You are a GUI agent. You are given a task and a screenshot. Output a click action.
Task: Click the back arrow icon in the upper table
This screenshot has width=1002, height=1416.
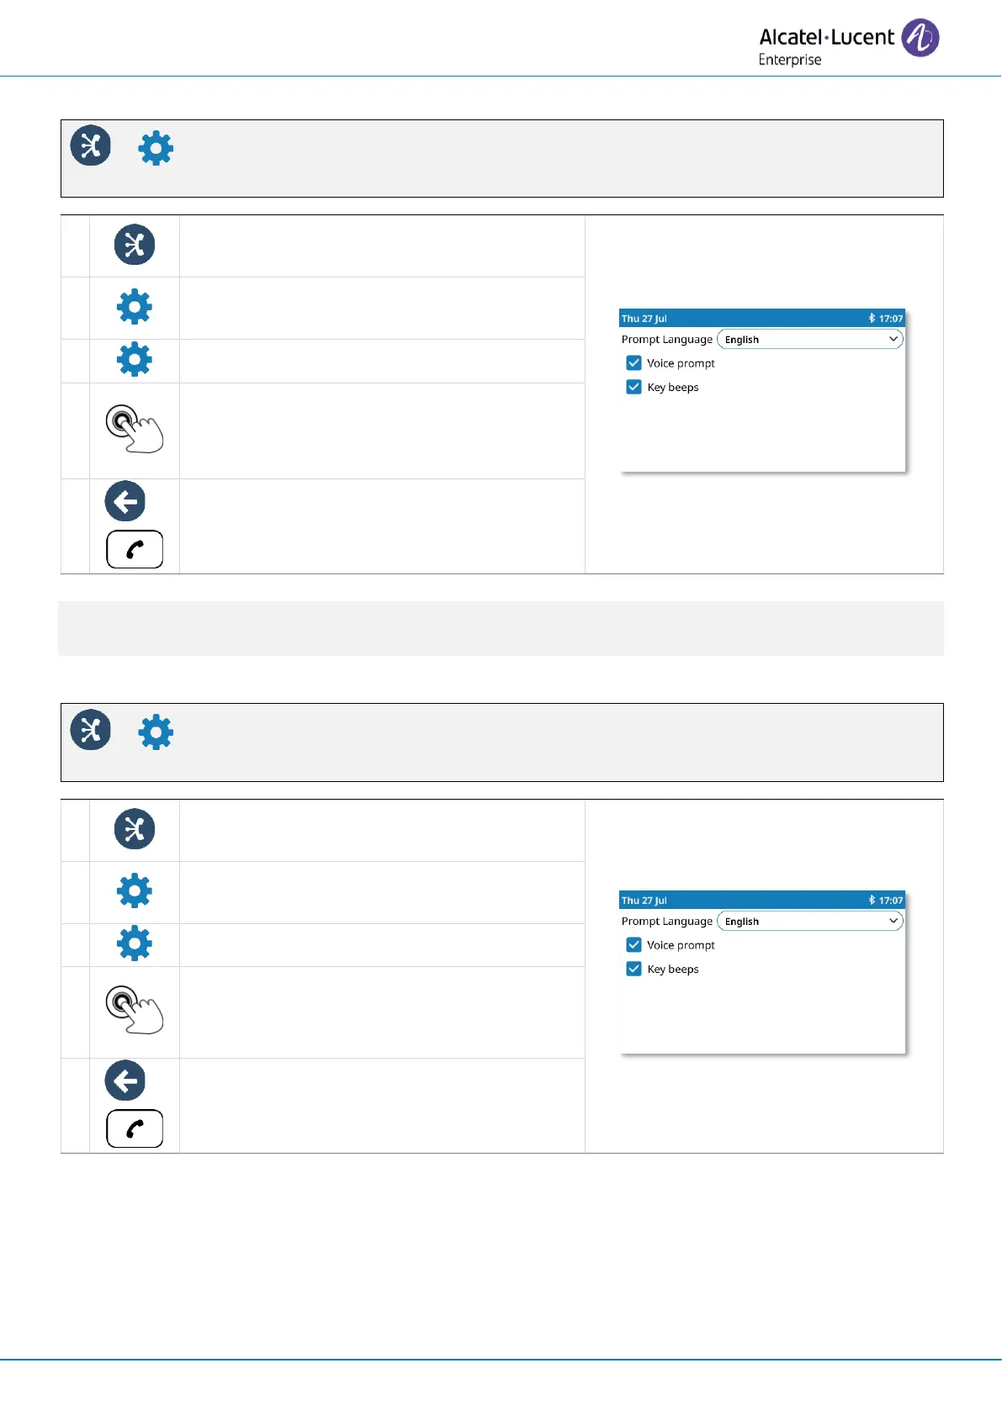pos(125,502)
